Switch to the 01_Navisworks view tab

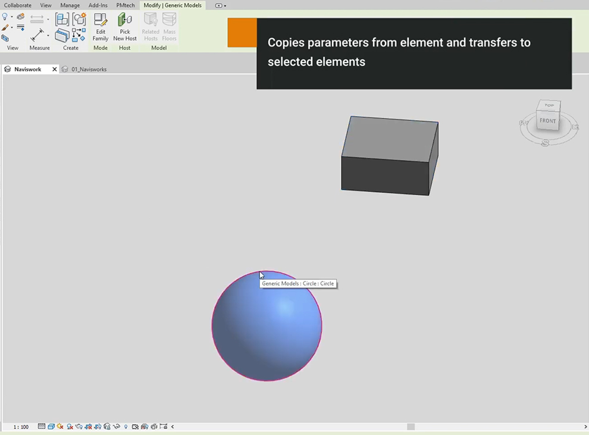89,69
